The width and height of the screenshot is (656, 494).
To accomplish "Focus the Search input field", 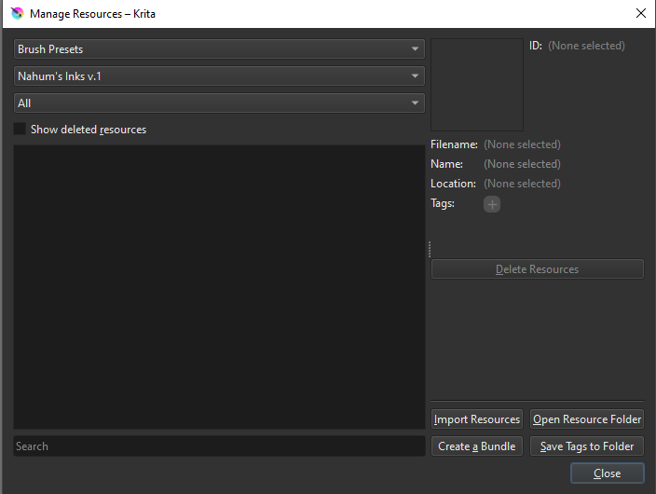I will (219, 446).
